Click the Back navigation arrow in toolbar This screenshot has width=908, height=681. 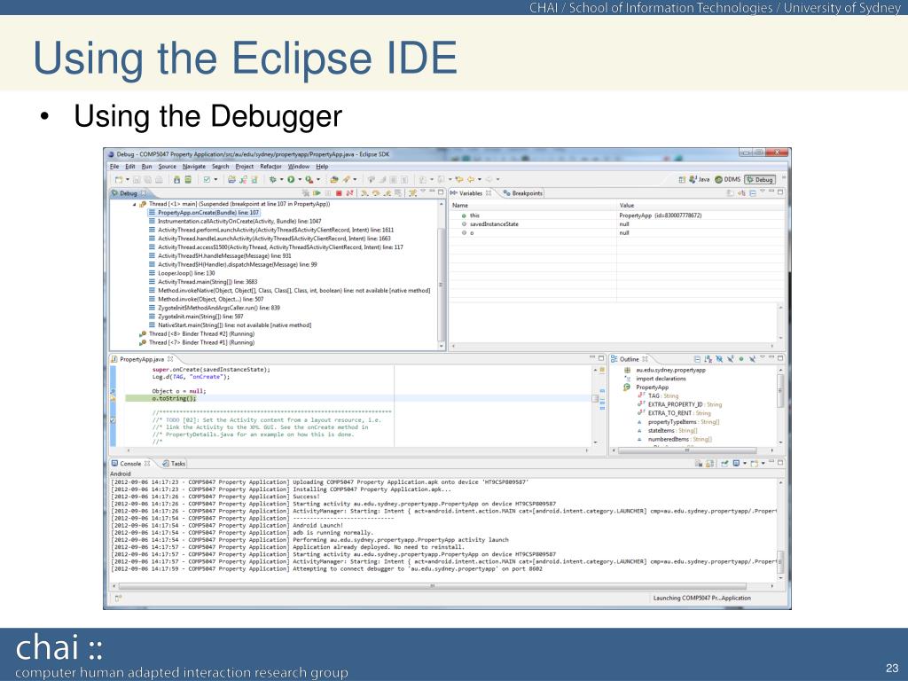(470, 179)
